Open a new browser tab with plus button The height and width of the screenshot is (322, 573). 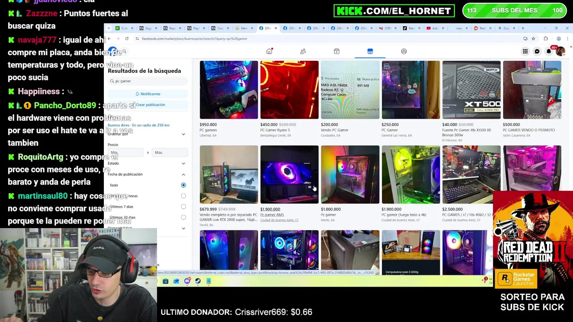[x=522, y=28]
